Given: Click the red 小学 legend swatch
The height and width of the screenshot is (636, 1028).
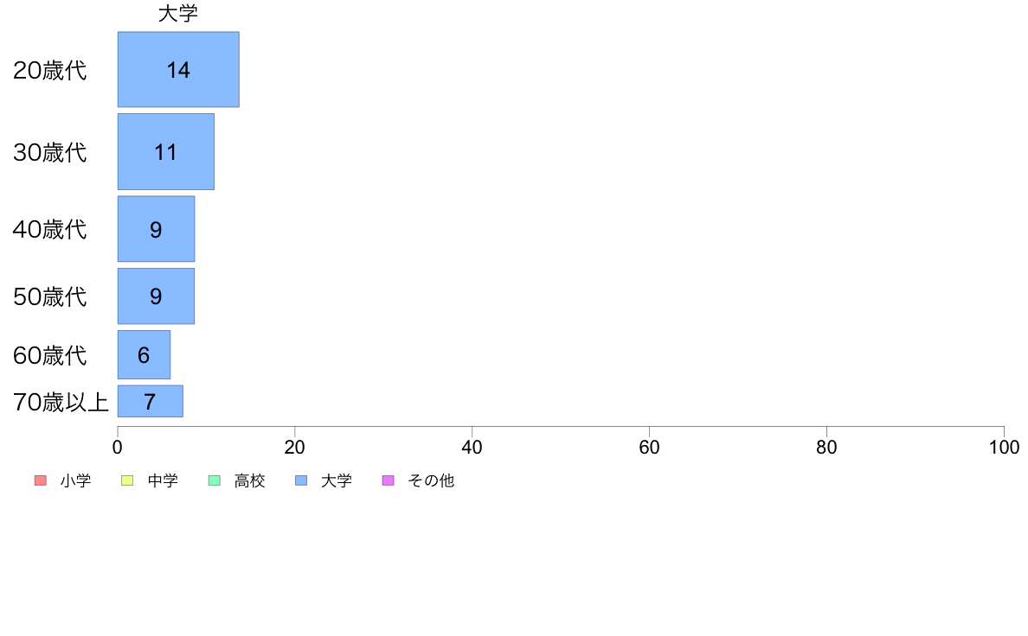Looking at the screenshot, I should tap(41, 480).
